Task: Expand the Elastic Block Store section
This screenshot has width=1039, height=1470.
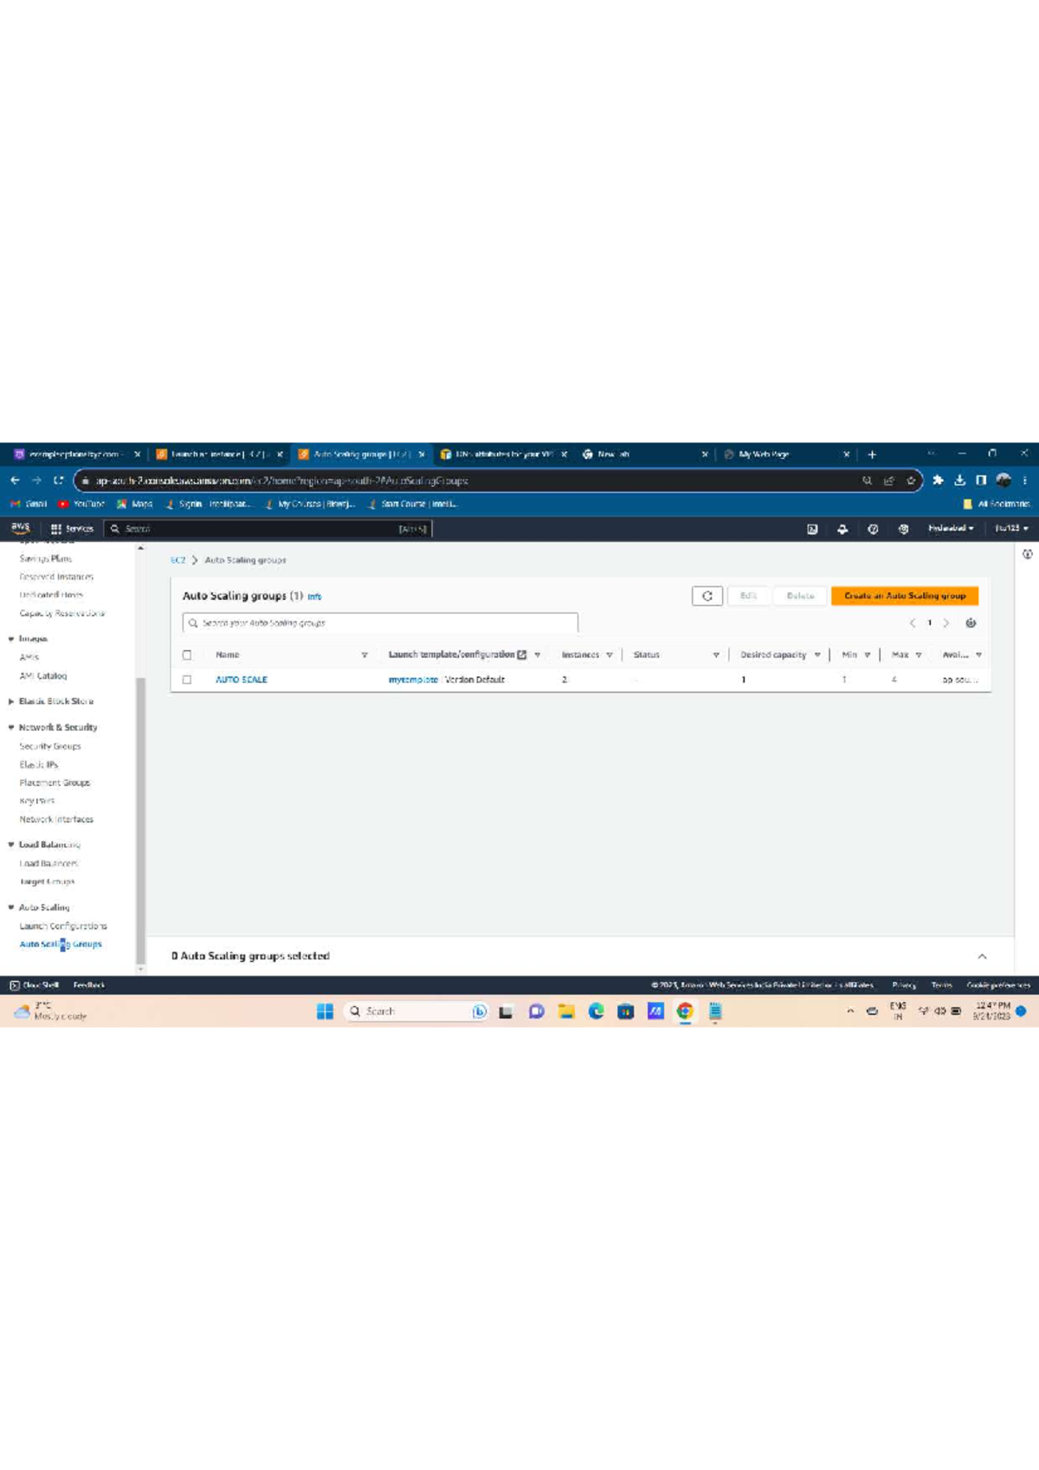Action: [11, 701]
